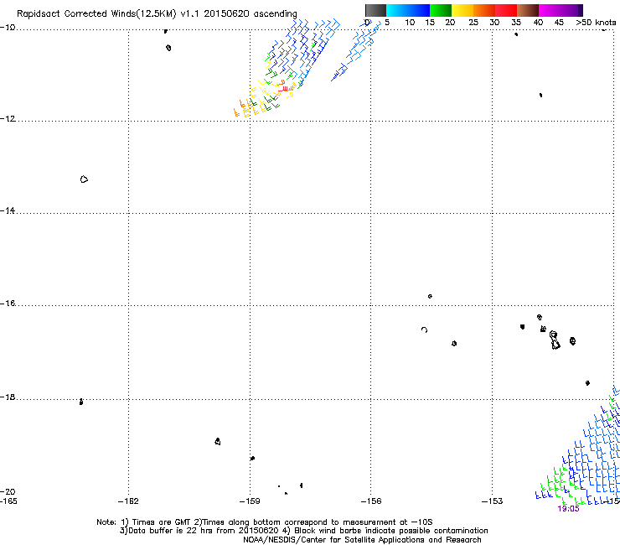Click the light-blue wind barb strip near -156
The height and width of the screenshot is (545, 620).
click(355, 49)
